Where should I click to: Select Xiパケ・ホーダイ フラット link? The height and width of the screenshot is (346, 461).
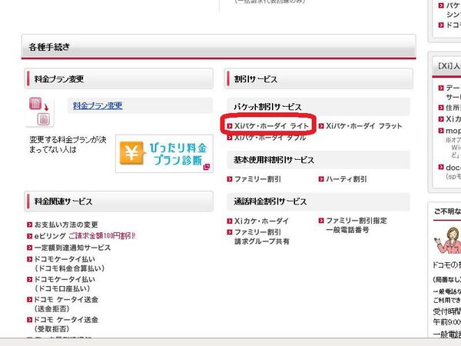click(x=363, y=126)
